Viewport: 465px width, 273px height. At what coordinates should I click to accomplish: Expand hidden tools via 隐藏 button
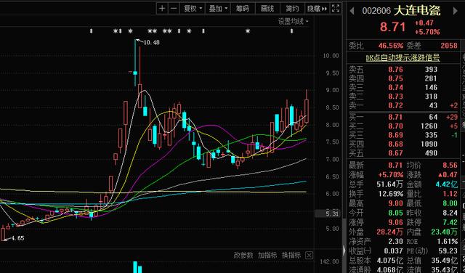(317, 9)
